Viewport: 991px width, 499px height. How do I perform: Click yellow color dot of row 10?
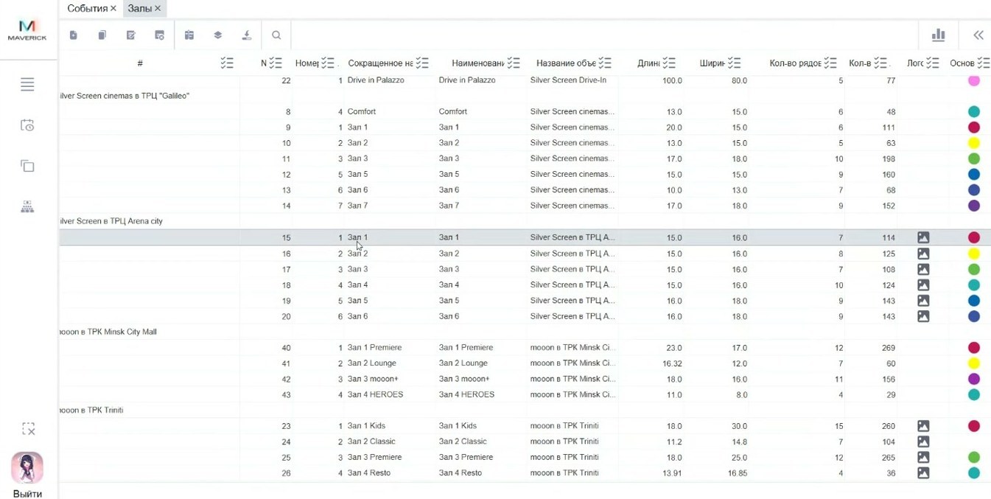point(973,143)
